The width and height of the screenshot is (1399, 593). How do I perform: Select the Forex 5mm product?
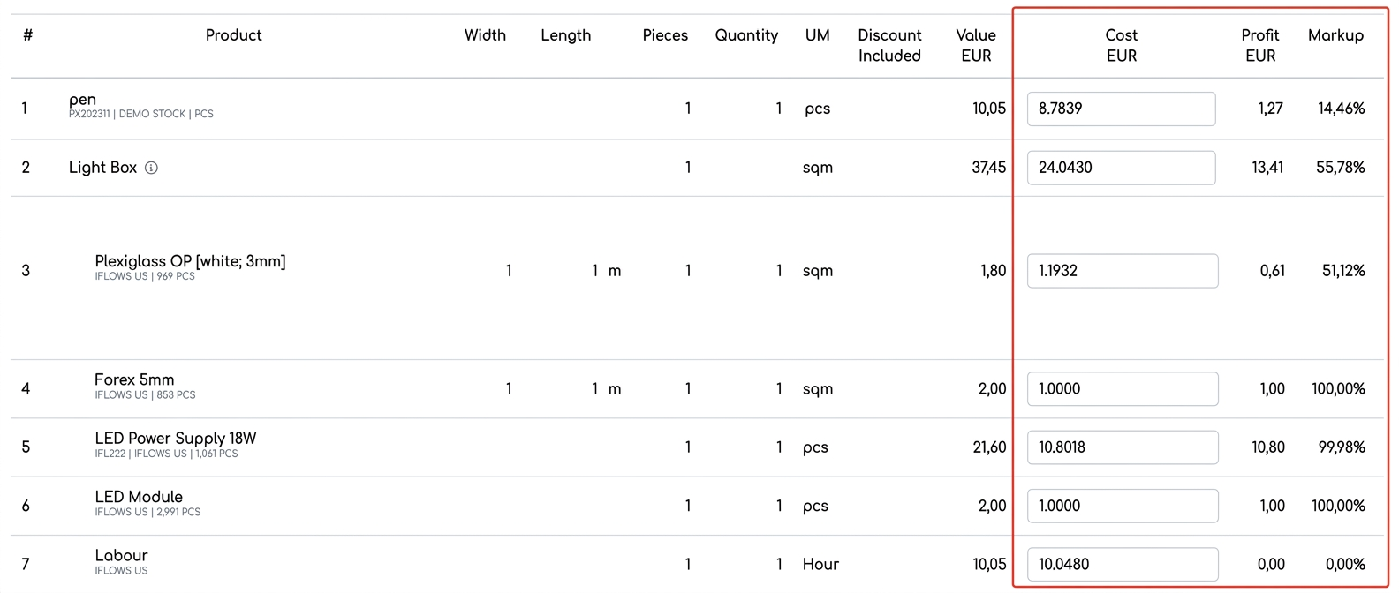[134, 379]
